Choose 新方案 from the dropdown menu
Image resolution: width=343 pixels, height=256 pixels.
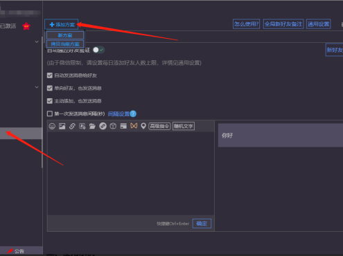click(x=65, y=35)
